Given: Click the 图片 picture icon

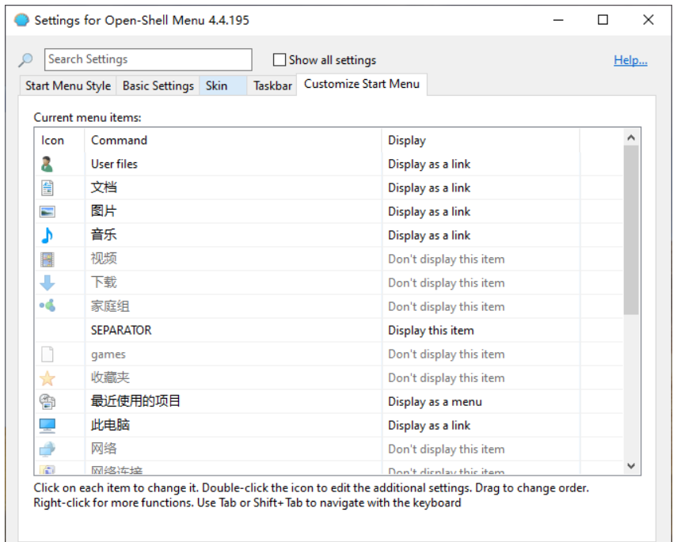Looking at the screenshot, I should click(x=48, y=211).
